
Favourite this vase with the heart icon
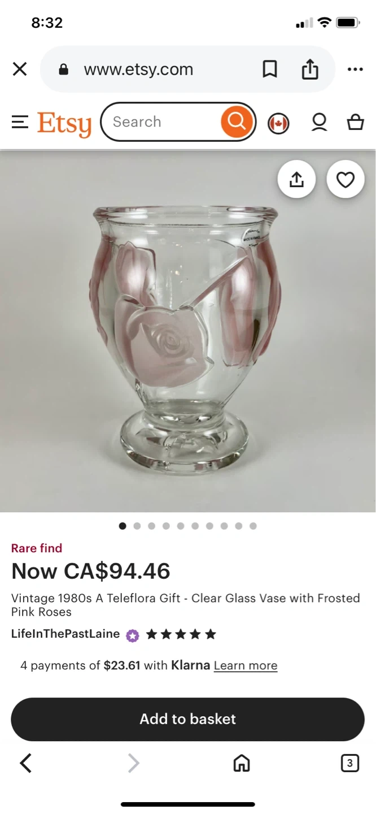coord(346,179)
